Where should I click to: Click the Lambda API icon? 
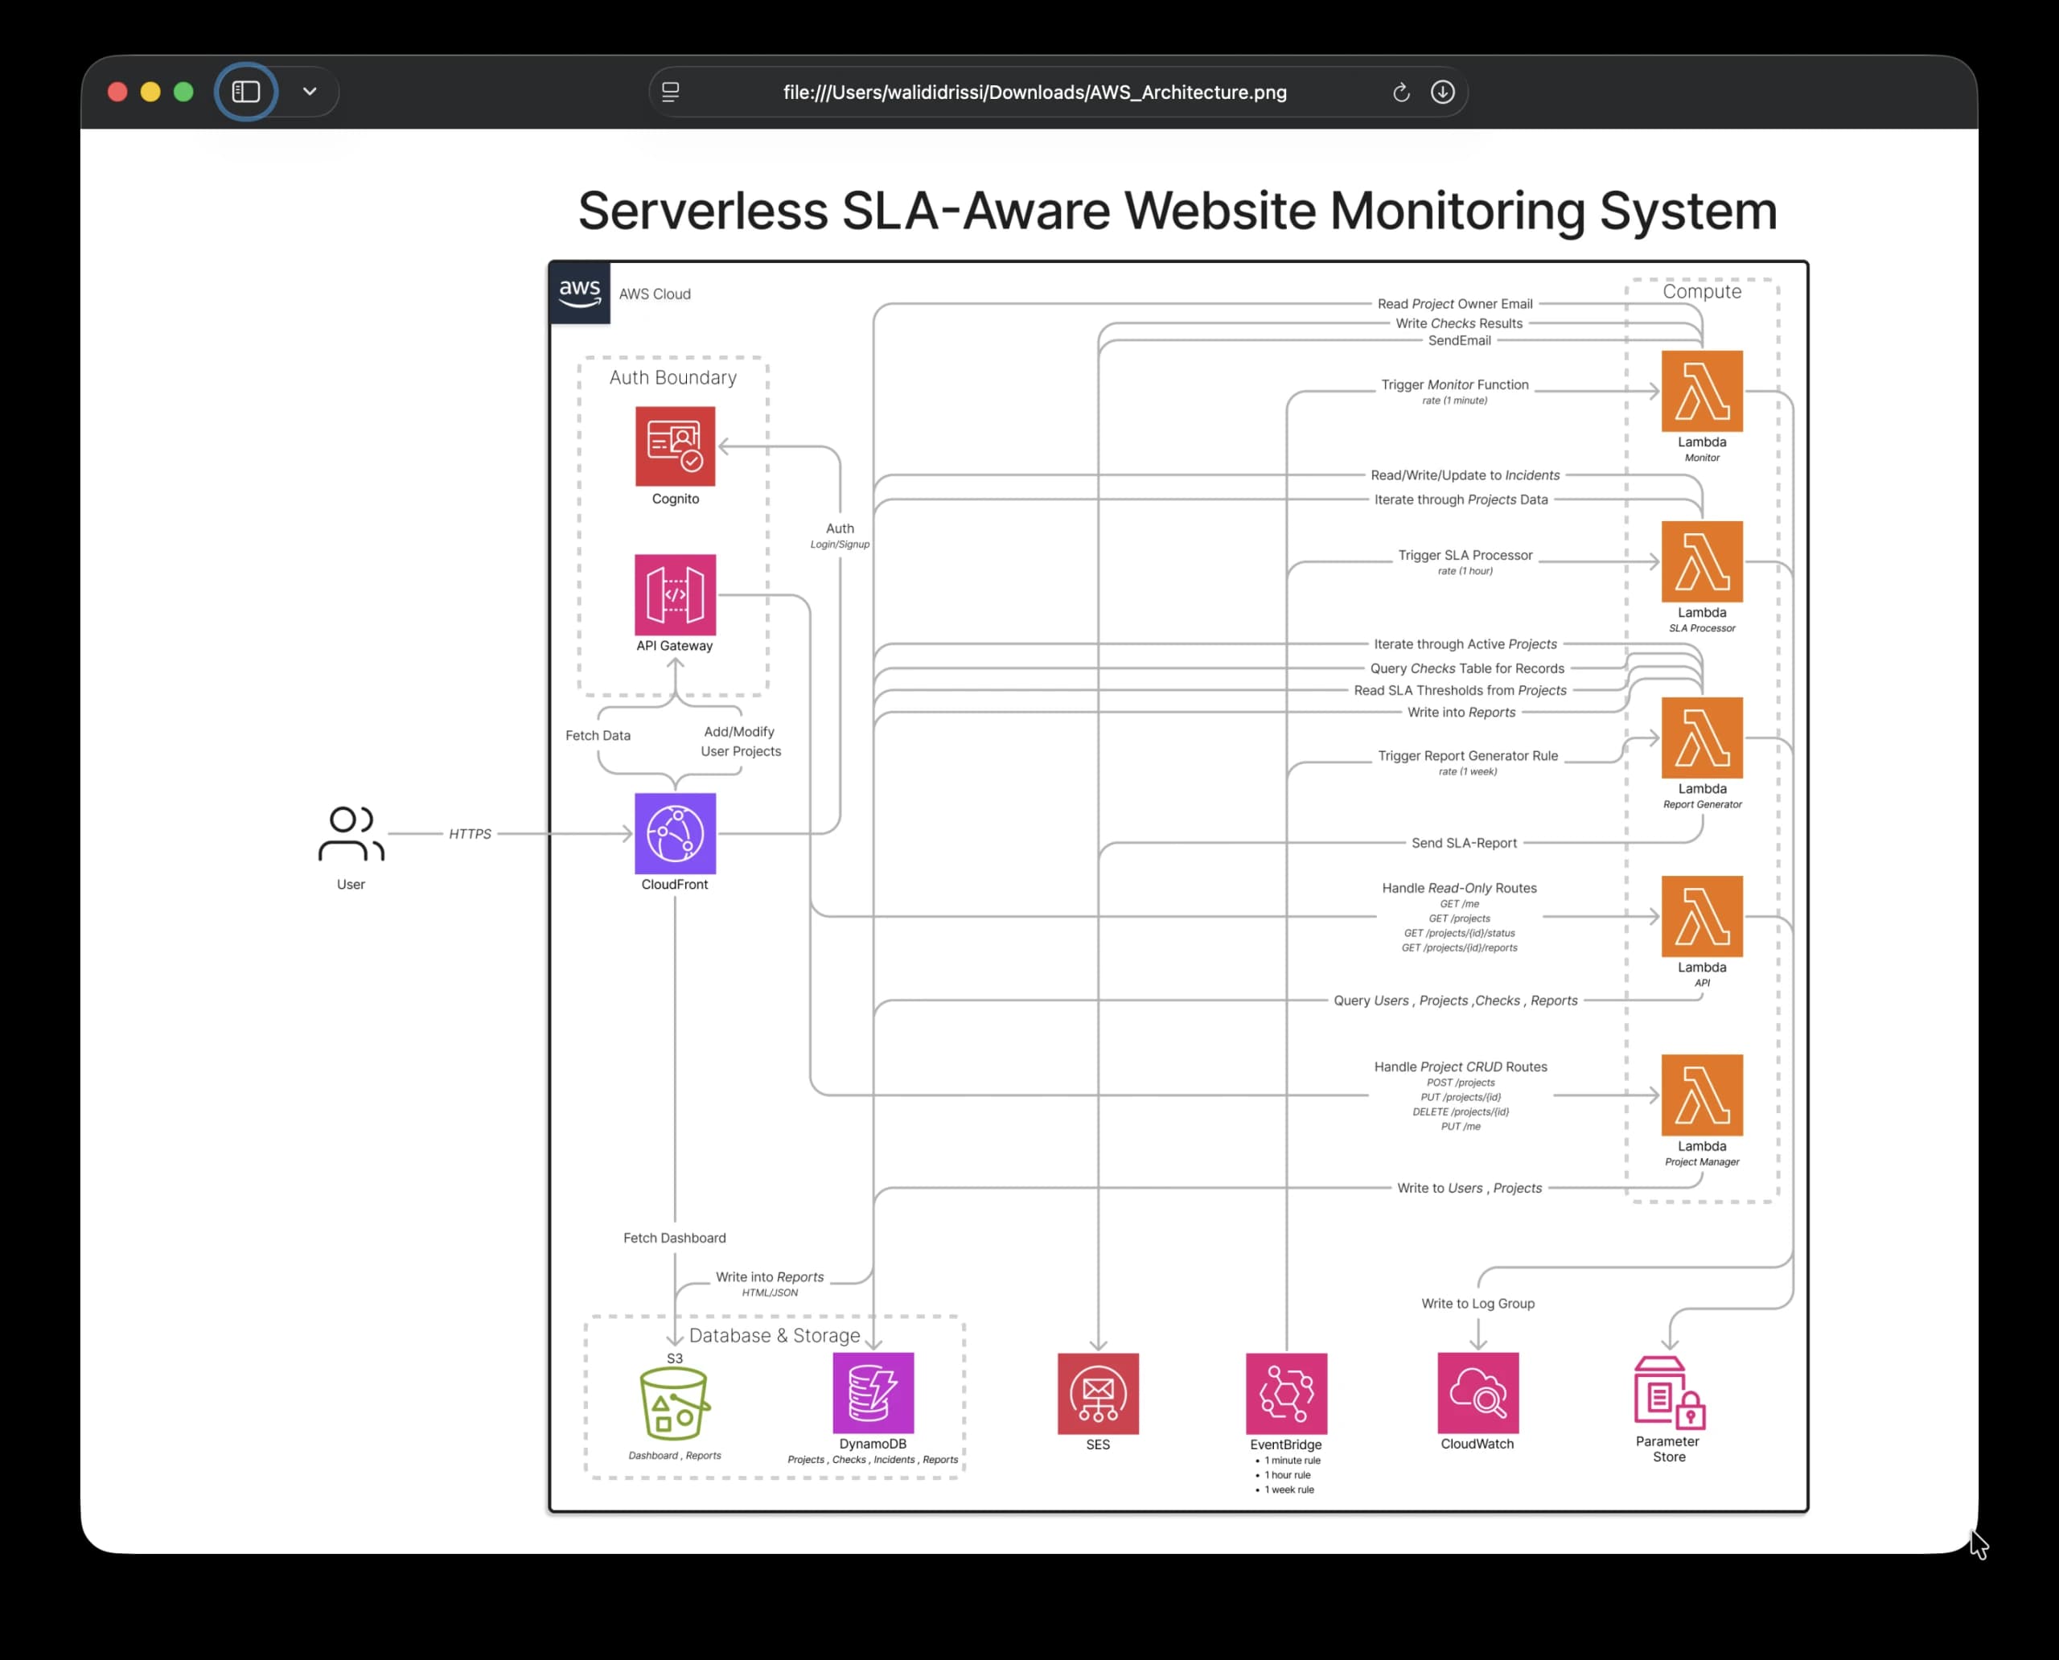coord(1702,916)
